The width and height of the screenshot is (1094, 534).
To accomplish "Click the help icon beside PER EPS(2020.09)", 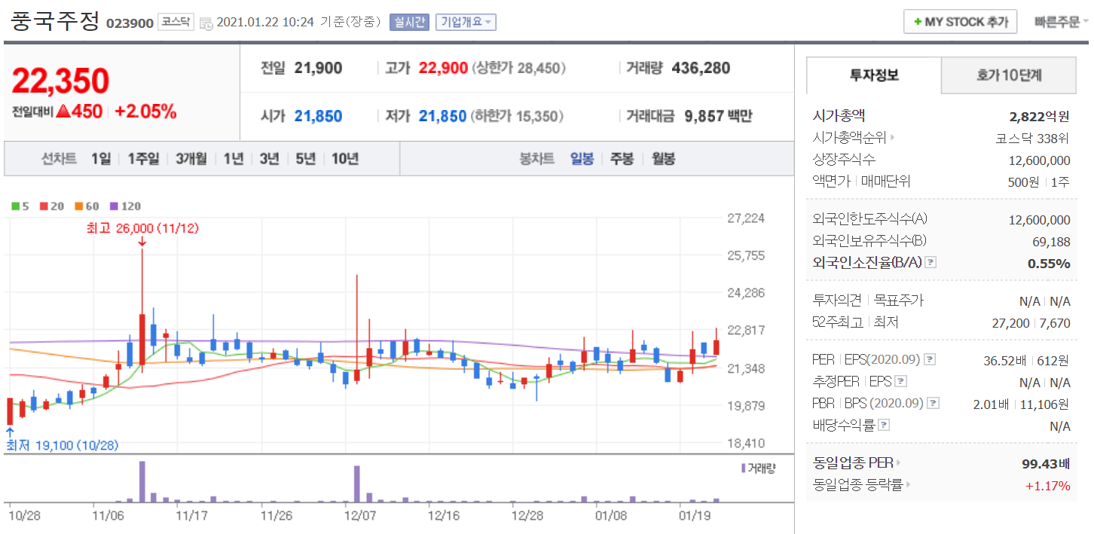I will [931, 359].
